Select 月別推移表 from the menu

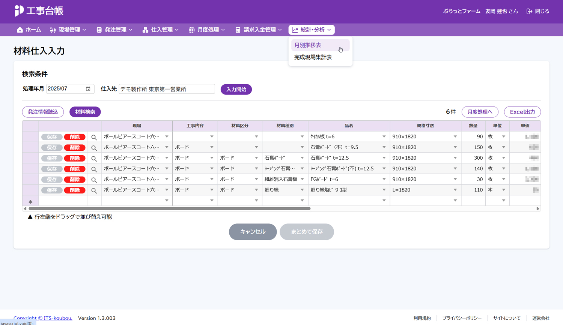(308, 45)
